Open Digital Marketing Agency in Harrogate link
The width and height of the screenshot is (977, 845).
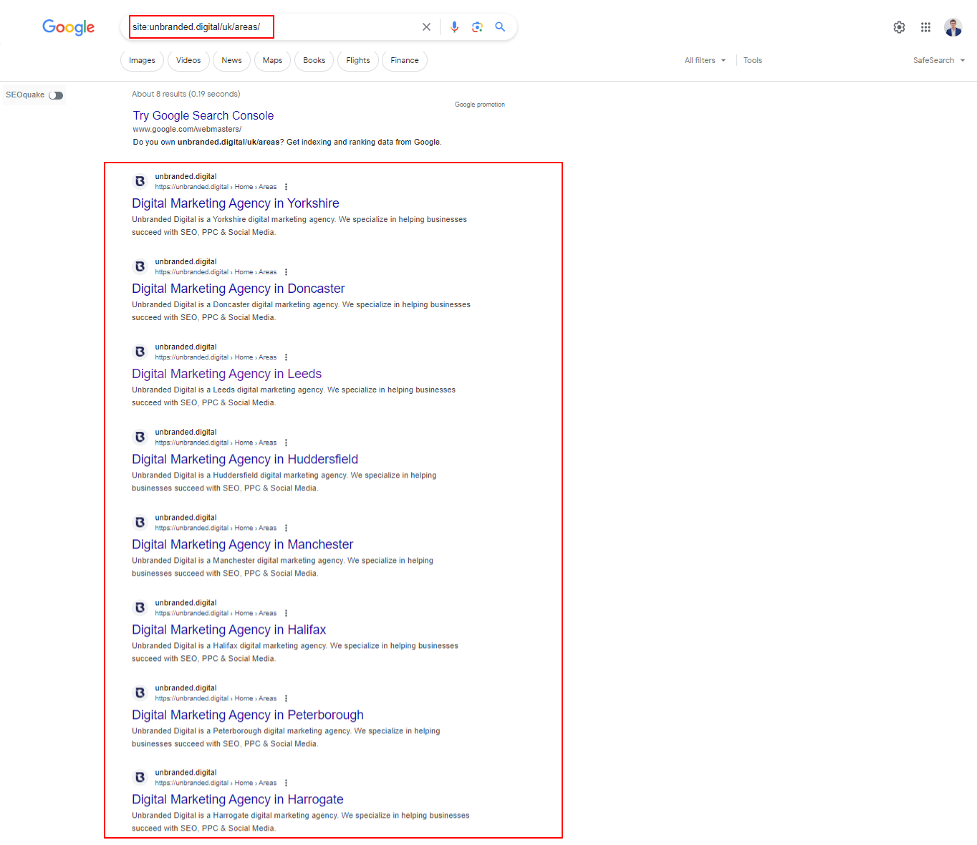point(238,799)
